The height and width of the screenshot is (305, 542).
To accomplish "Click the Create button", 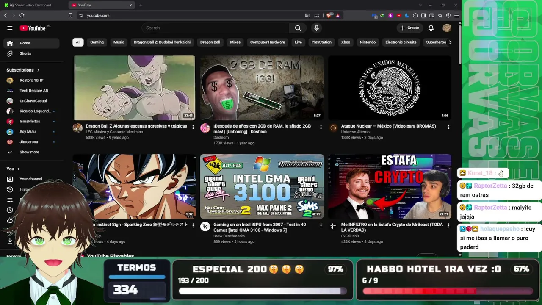I will click(409, 28).
